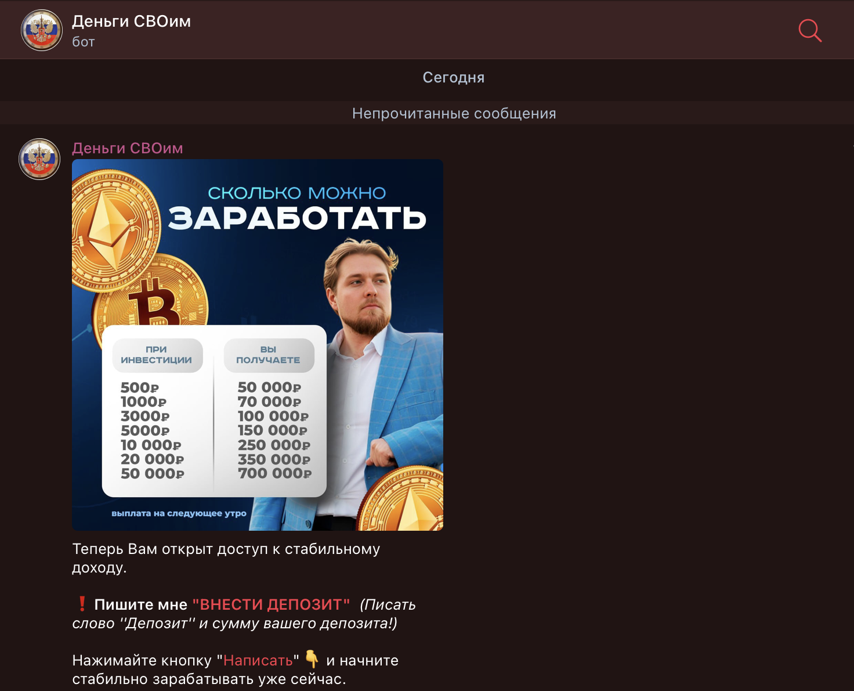The width and height of the screenshot is (854, 691).
Task: Click the channel avatar in the header
Action: coord(41,30)
